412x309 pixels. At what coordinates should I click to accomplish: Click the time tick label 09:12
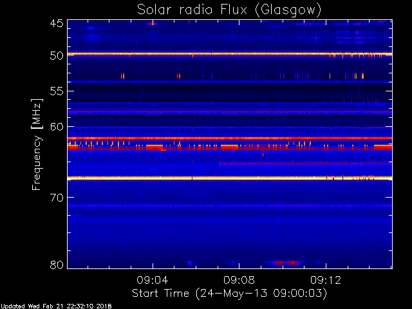326,280
